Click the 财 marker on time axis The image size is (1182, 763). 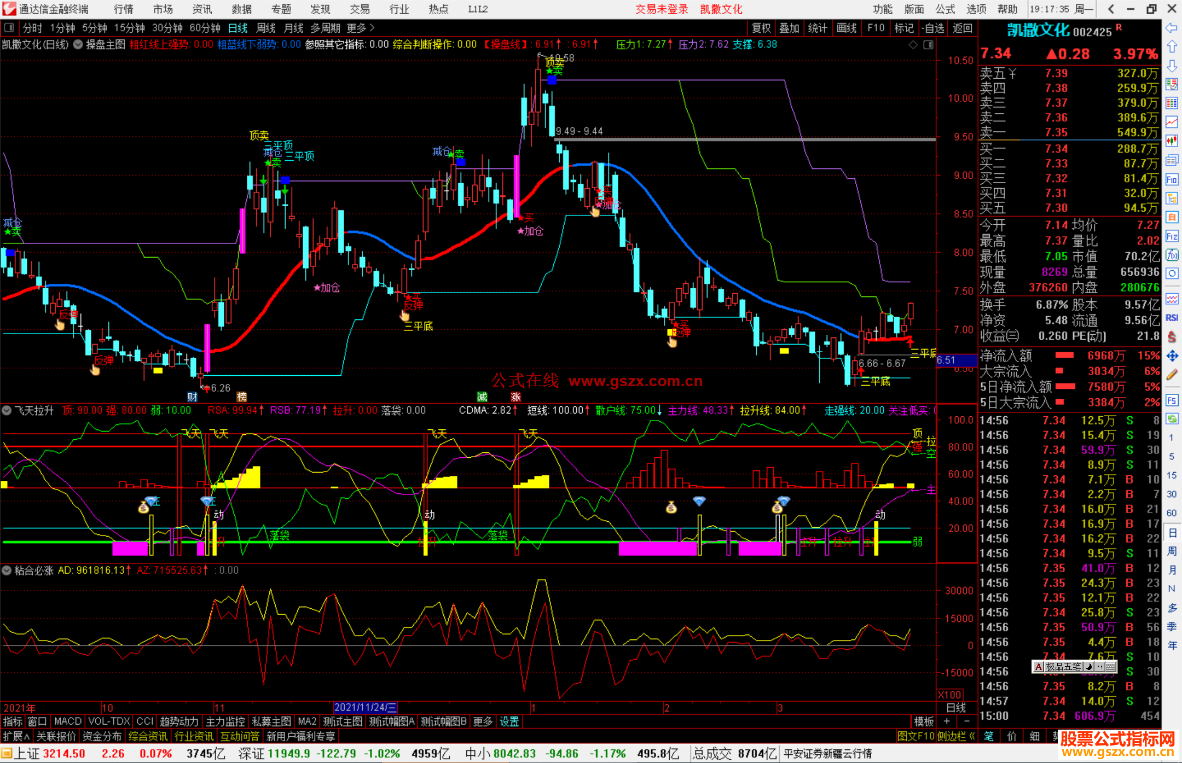click(192, 397)
